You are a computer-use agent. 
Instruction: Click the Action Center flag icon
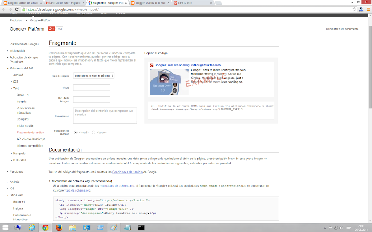tap(330, 228)
